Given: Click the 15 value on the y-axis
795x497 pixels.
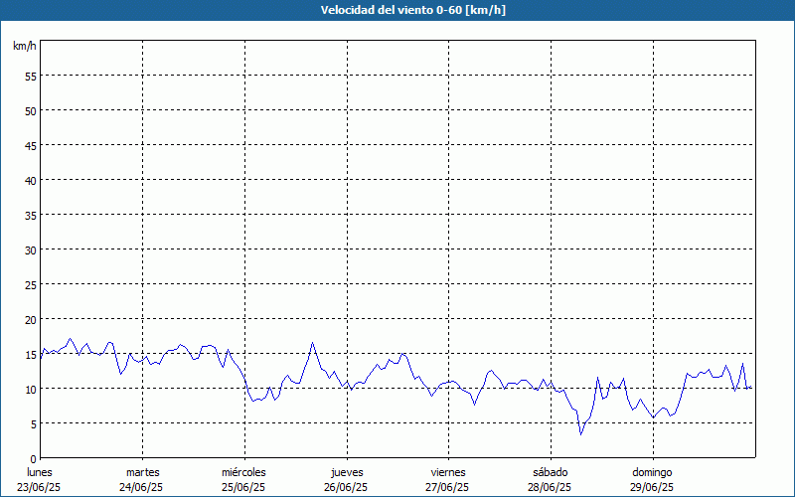Looking at the screenshot, I should pyautogui.click(x=31, y=355).
